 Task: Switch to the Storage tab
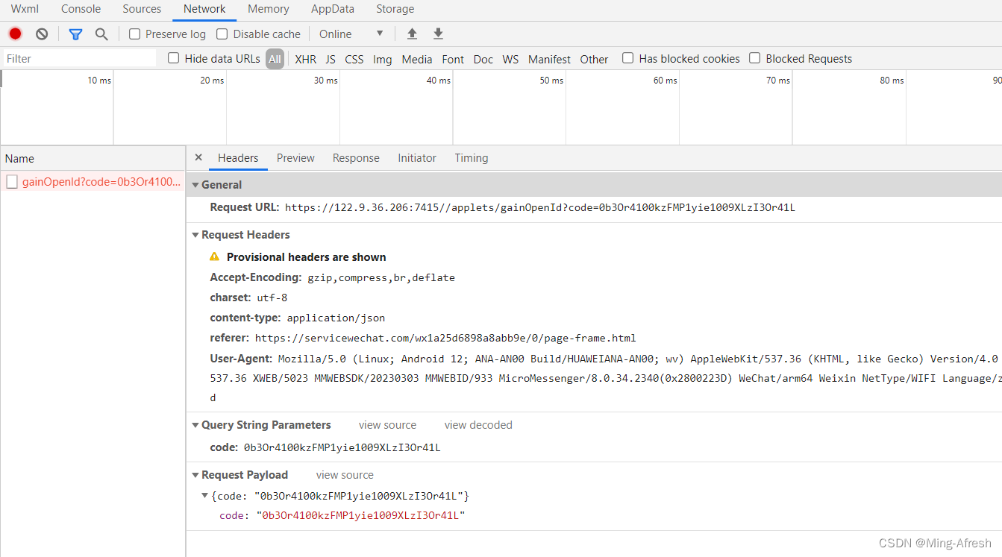click(395, 9)
